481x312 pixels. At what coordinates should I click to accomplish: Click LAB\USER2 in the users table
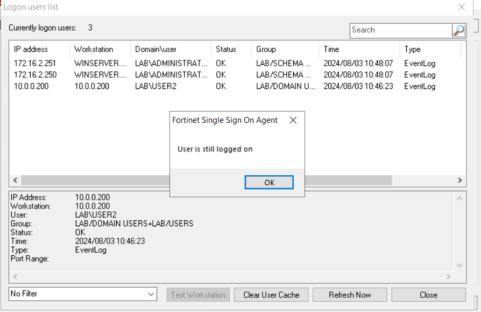156,86
